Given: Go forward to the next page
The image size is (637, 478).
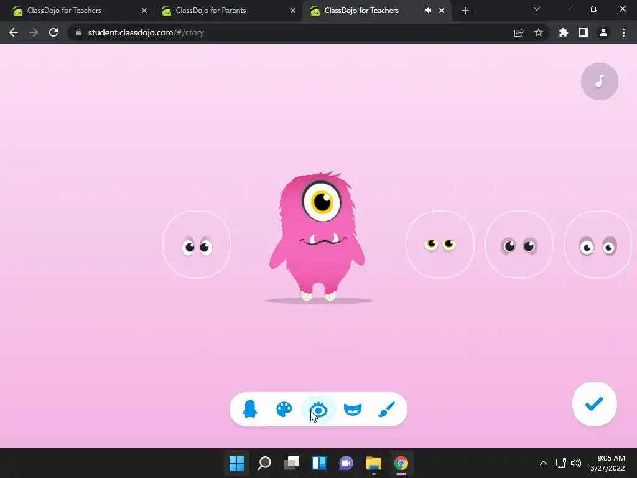Looking at the screenshot, I should (34, 32).
